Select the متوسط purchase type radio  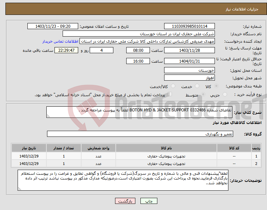(x=203, y=94)
